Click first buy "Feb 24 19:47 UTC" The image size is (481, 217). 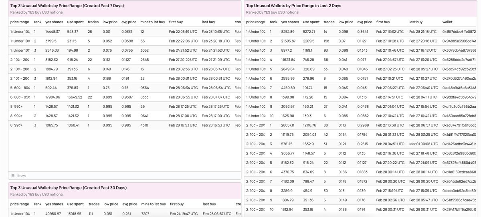point(184,214)
